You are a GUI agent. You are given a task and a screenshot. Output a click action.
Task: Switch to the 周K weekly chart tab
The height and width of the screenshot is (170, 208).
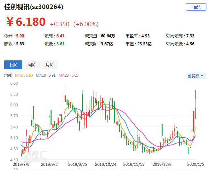(31, 65)
